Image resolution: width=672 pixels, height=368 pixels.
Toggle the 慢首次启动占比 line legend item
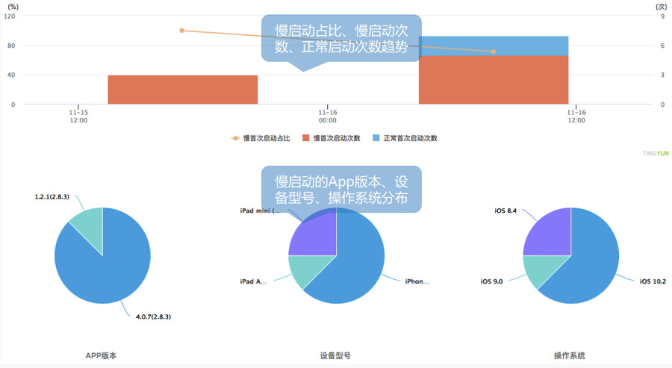(x=266, y=138)
